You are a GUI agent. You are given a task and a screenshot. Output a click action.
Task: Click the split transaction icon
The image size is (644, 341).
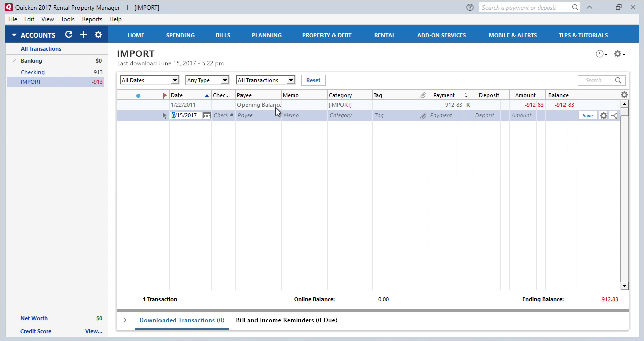614,116
